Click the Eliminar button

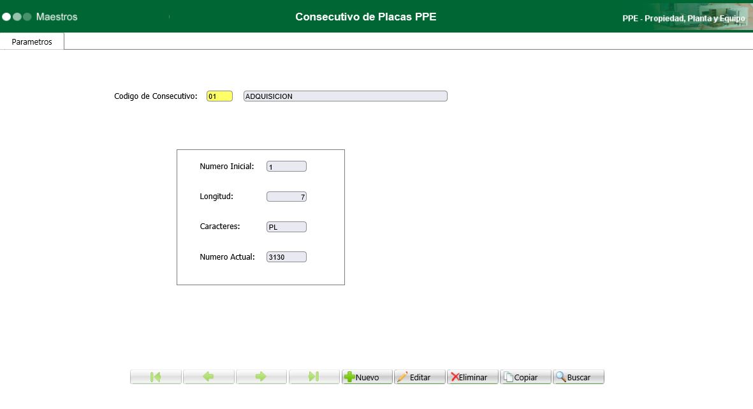(472, 377)
